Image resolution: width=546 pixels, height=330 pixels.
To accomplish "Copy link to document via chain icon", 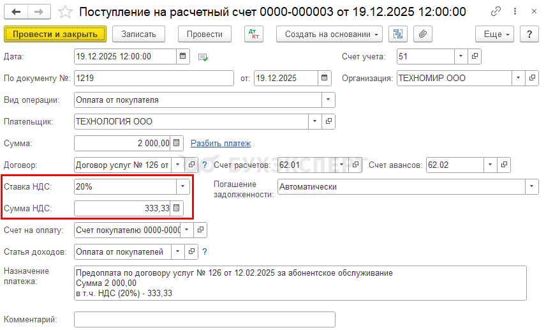I will [x=496, y=11].
